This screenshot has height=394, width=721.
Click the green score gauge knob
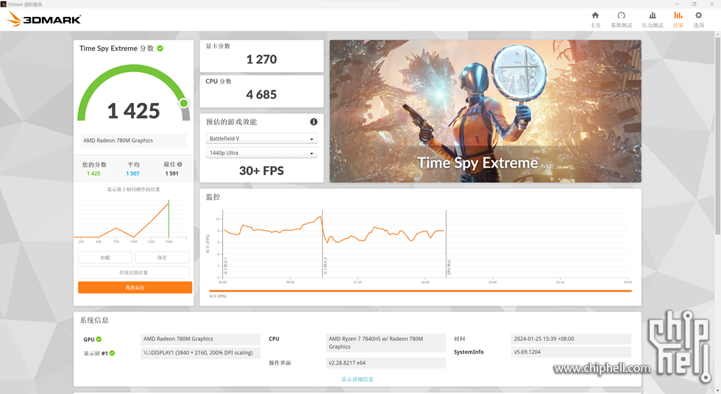184,103
